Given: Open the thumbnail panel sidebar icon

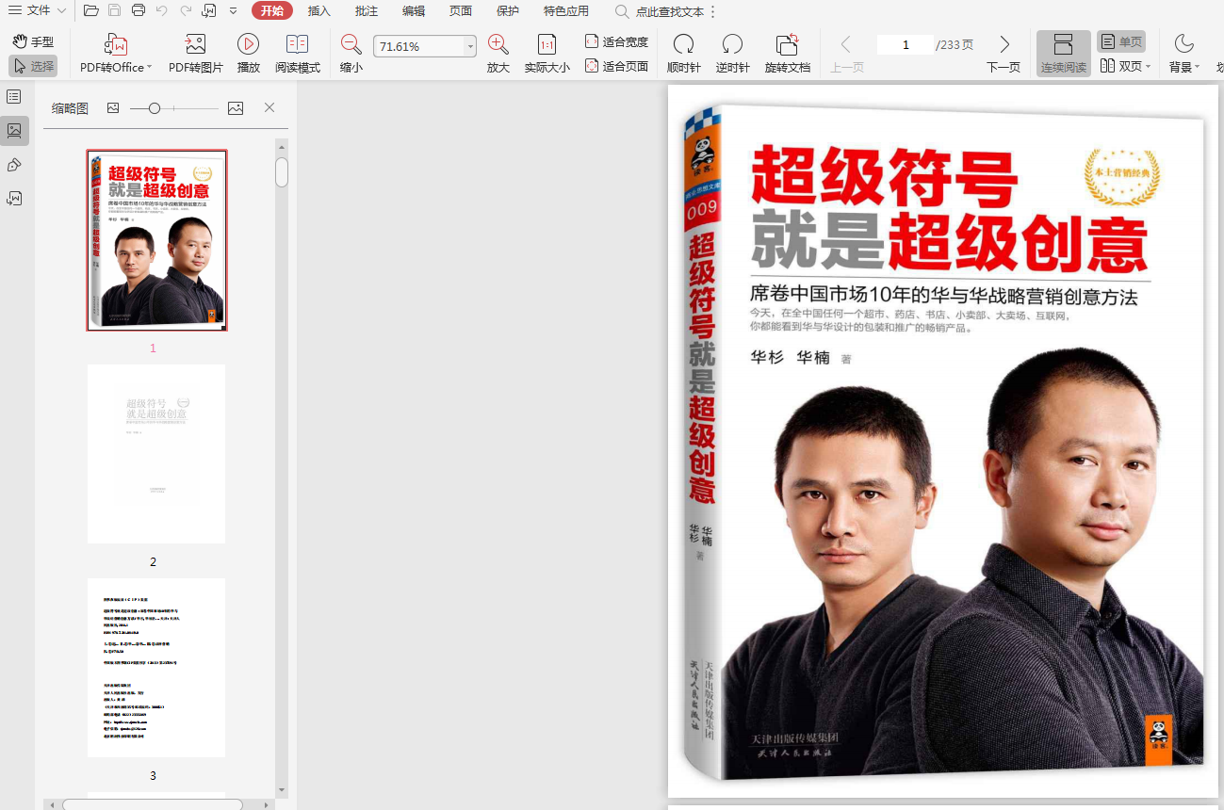Looking at the screenshot, I should click(14, 131).
